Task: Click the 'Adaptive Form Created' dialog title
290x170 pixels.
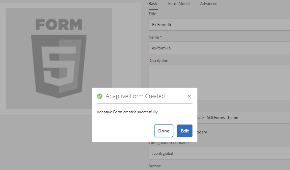Action: click(x=135, y=96)
